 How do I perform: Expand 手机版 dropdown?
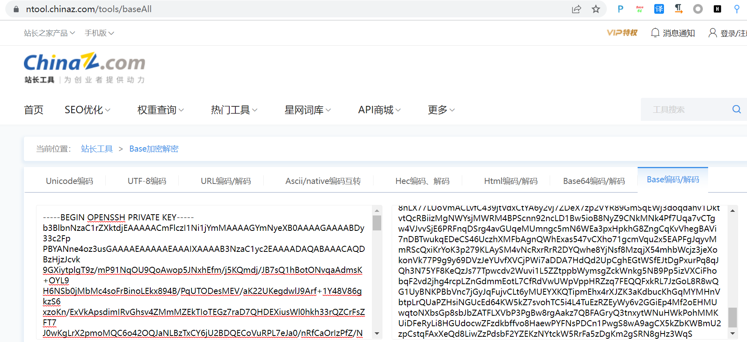point(99,33)
